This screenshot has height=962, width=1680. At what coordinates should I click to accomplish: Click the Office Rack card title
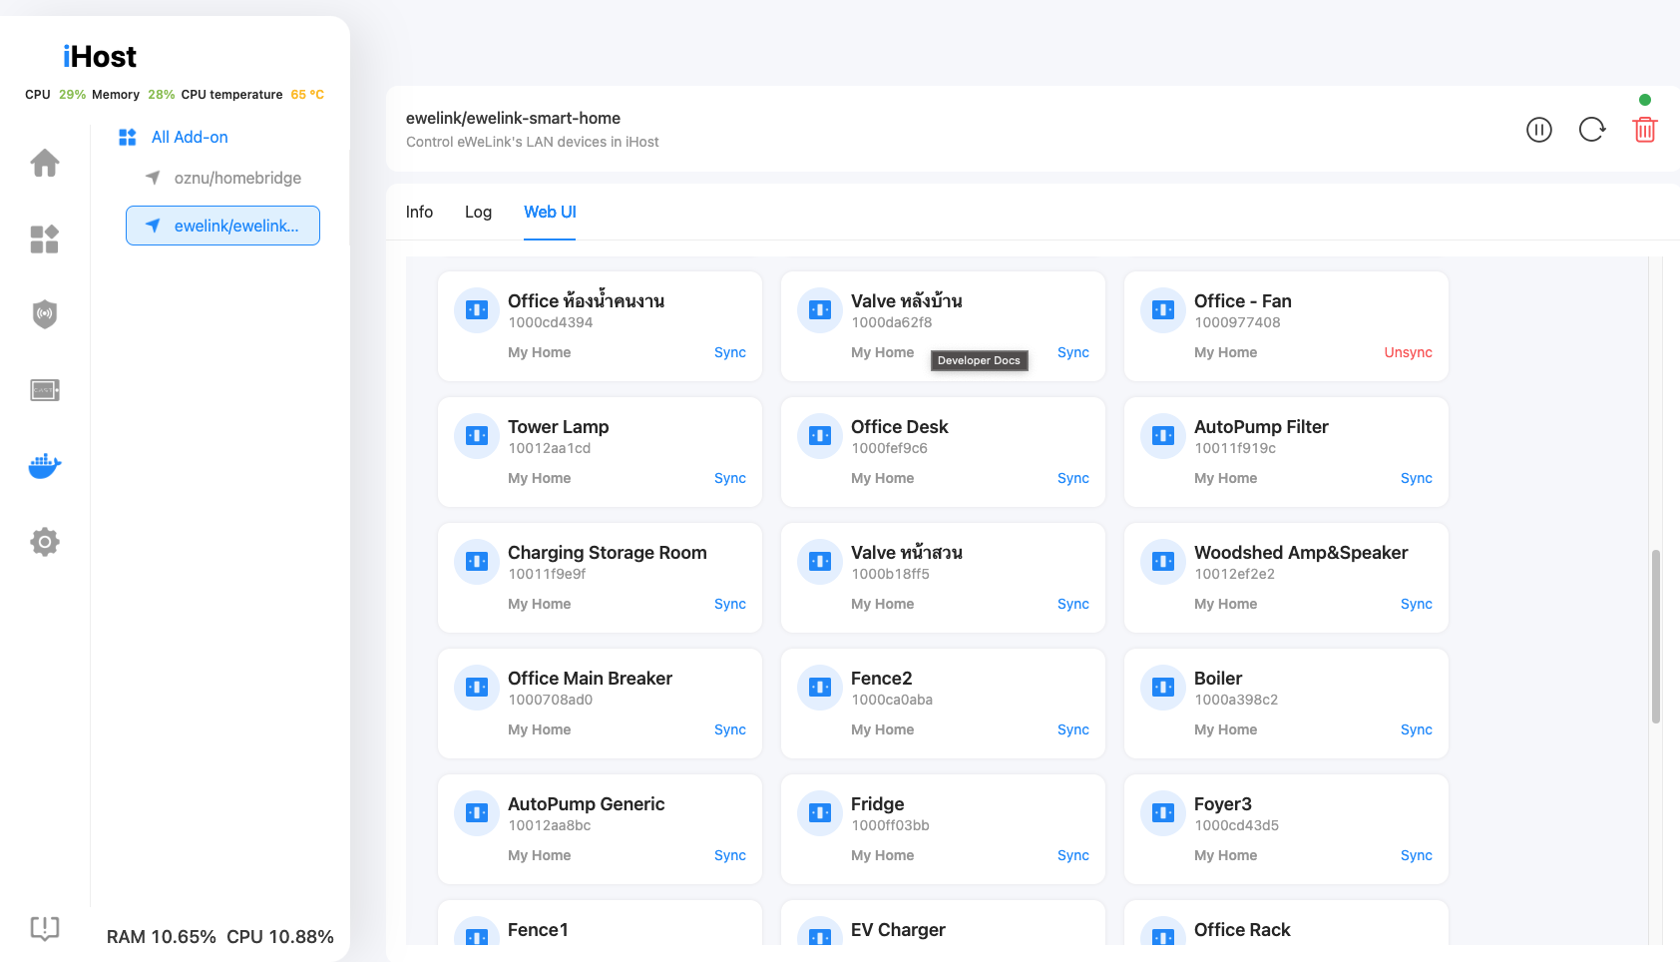pyautogui.click(x=1242, y=929)
